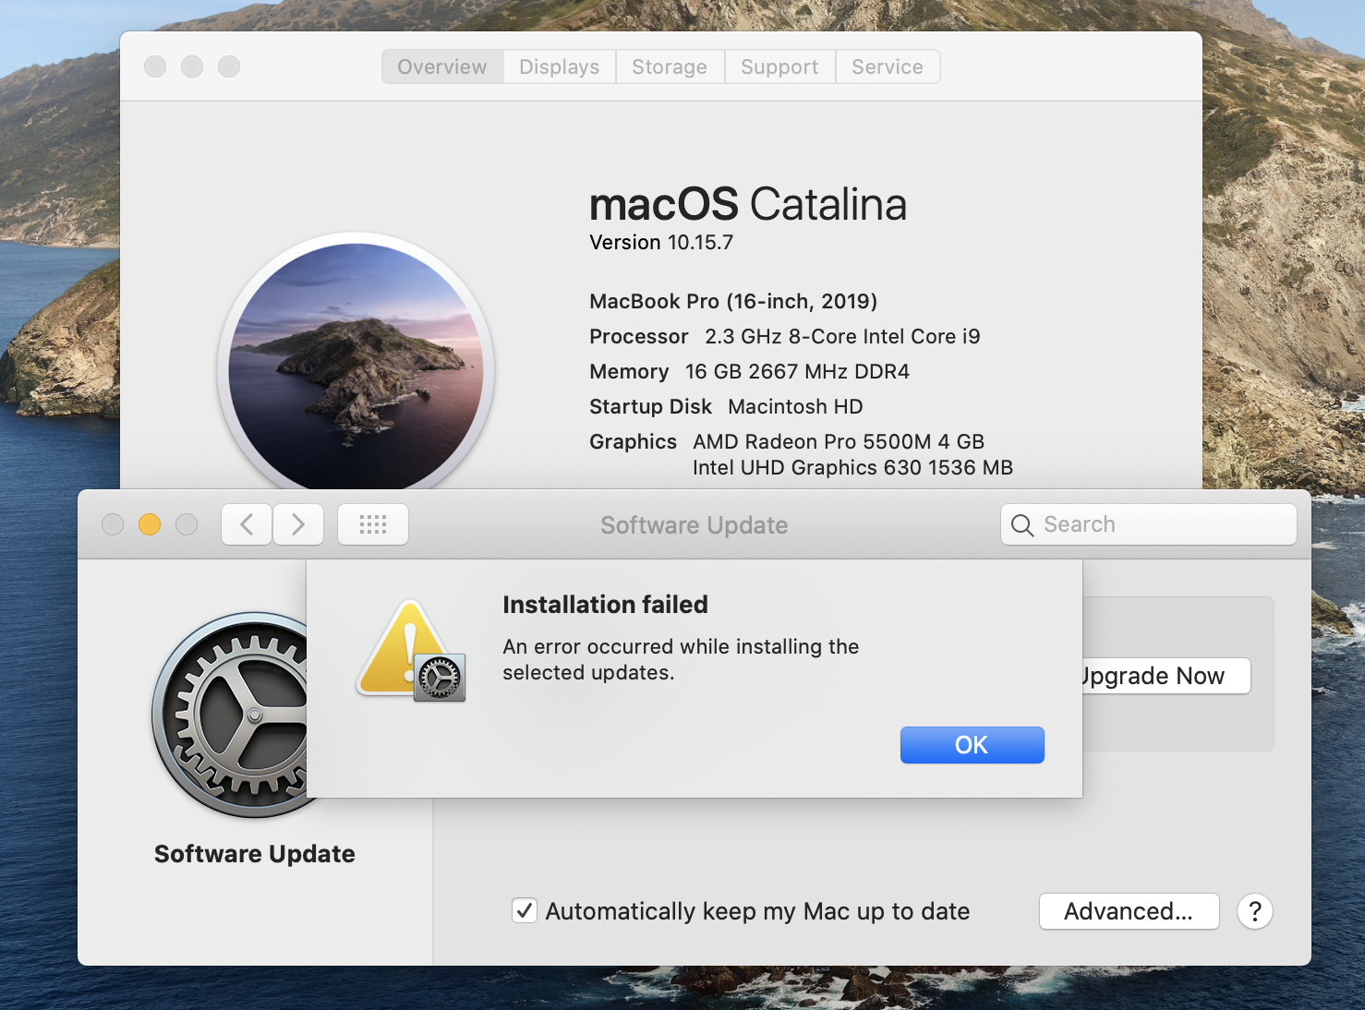This screenshot has height=1010, width=1365.
Task: Open the help question mark button
Action: coord(1255,911)
